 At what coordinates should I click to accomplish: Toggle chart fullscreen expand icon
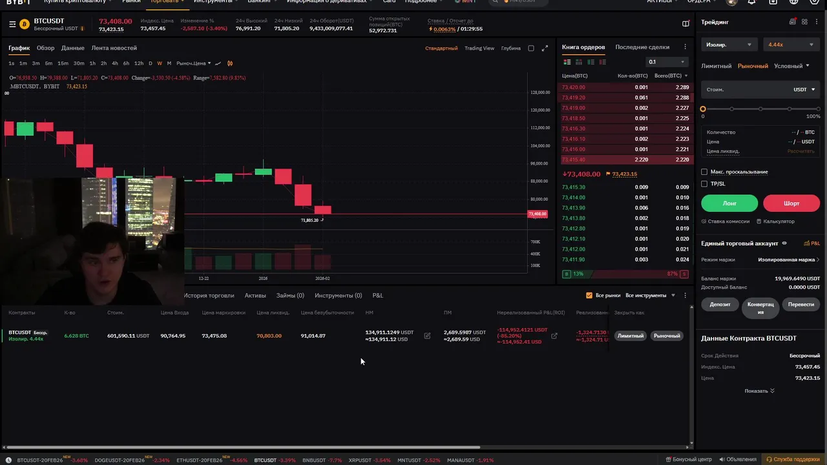[545, 48]
